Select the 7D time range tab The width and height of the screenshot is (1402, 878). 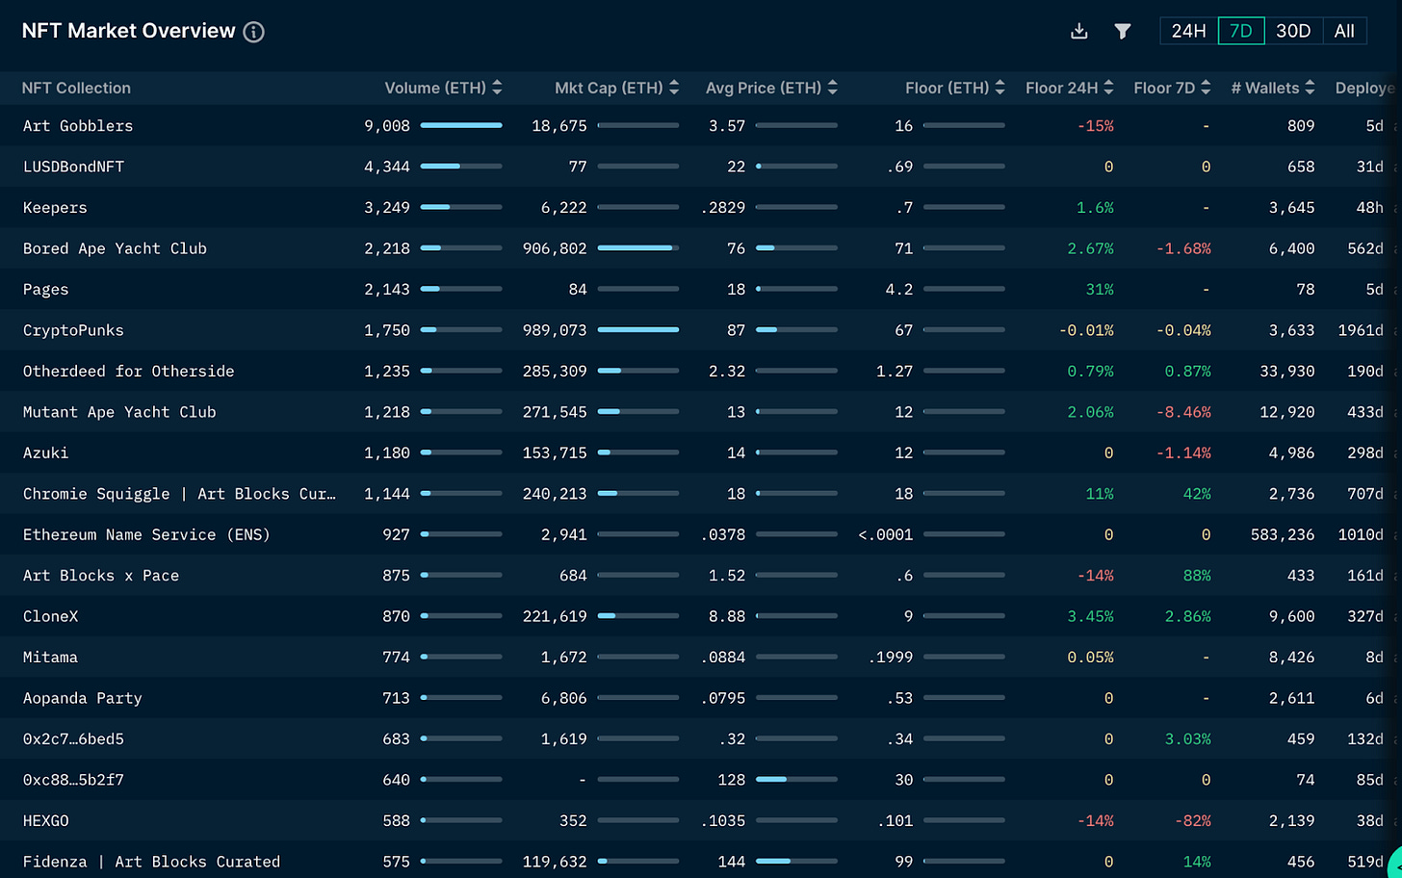[1241, 31]
